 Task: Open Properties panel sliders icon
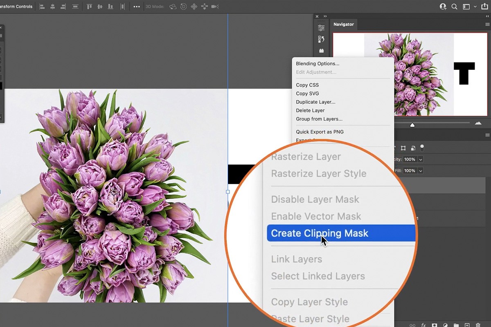click(x=322, y=28)
